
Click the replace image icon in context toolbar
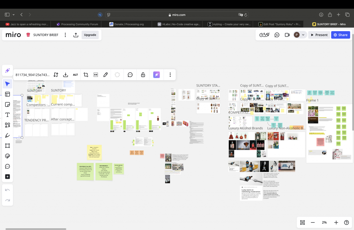click(x=56, y=75)
